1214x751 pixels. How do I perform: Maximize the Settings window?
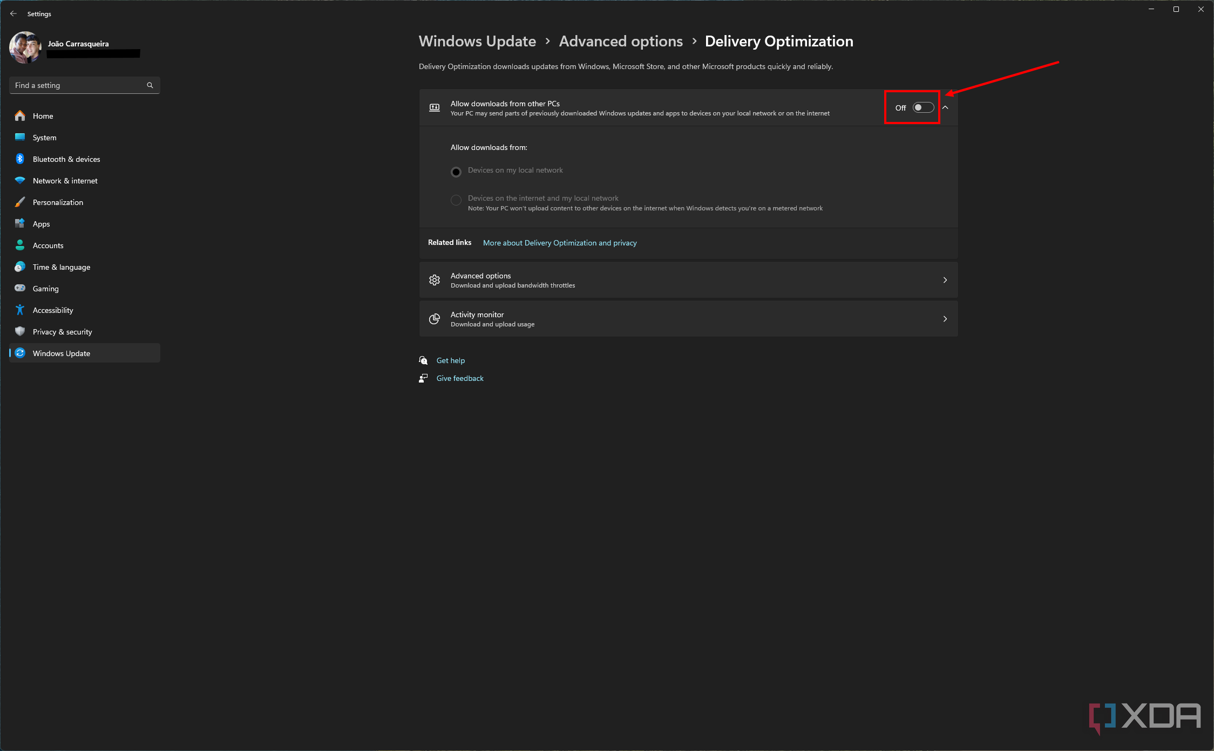click(1176, 9)
